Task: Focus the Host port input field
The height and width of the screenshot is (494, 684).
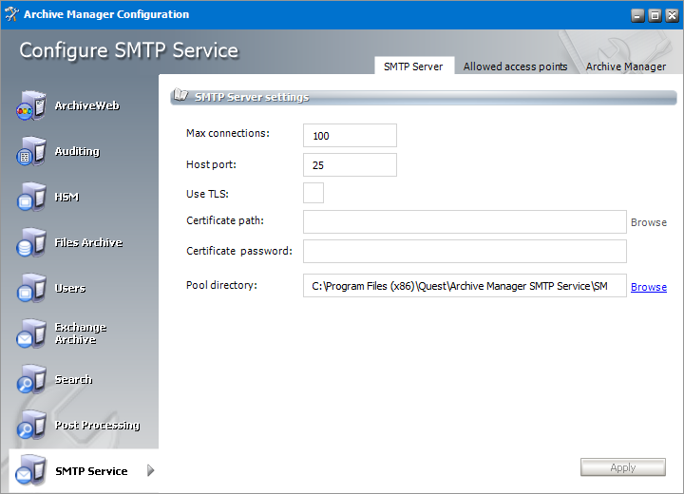Action: 350,165
